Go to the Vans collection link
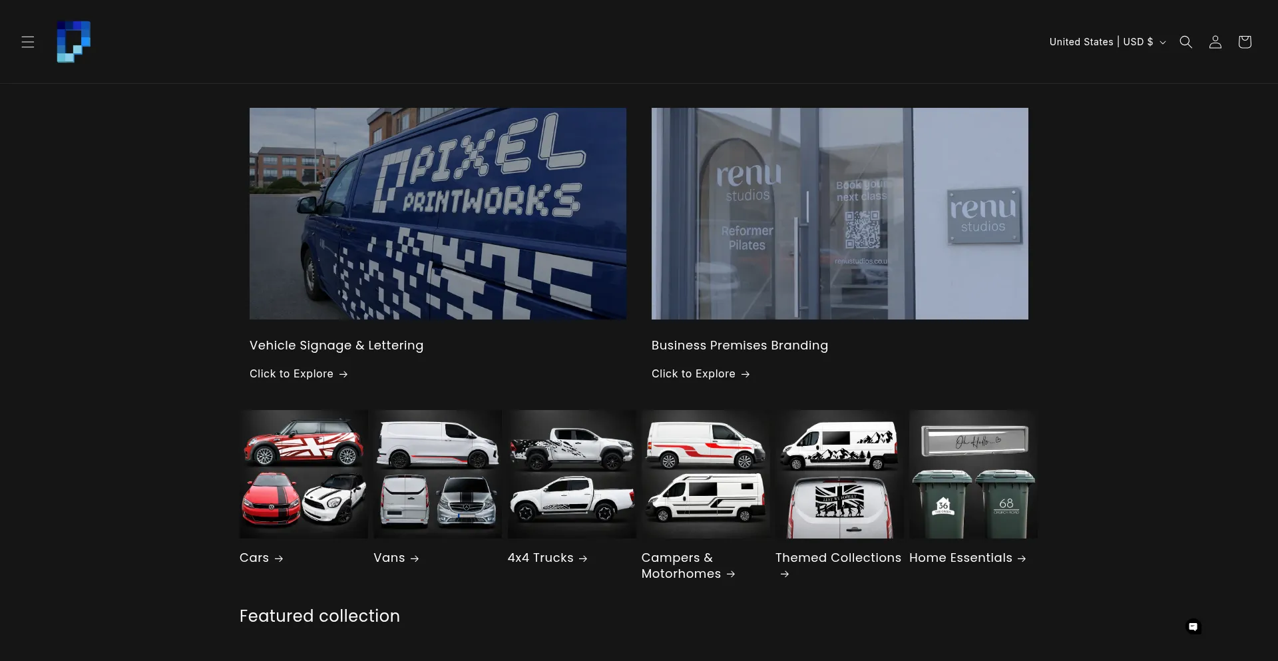 click(397, 558)
